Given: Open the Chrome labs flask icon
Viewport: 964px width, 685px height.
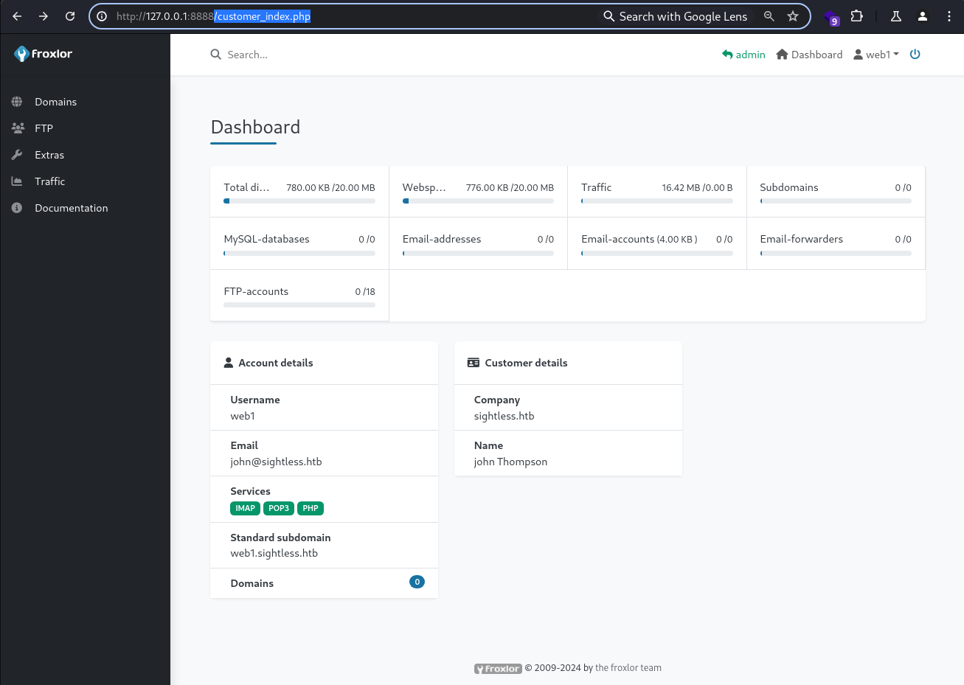Looking at the screenshot, I should coord(896,16).
